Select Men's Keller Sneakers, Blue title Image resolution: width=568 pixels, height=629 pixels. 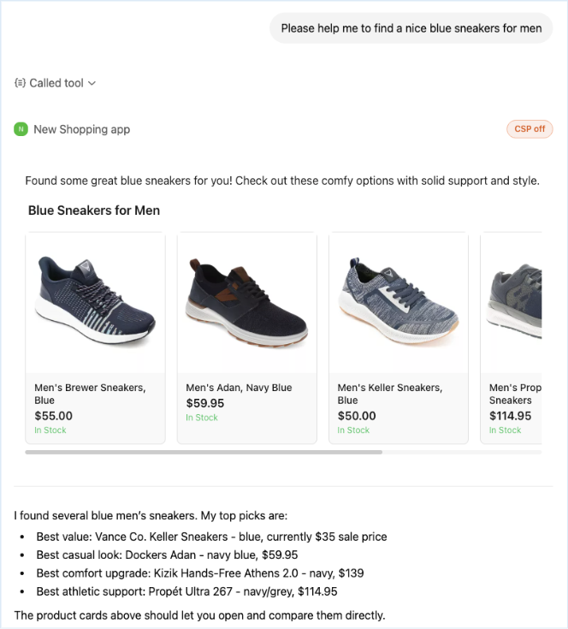(x=390, y=394)
